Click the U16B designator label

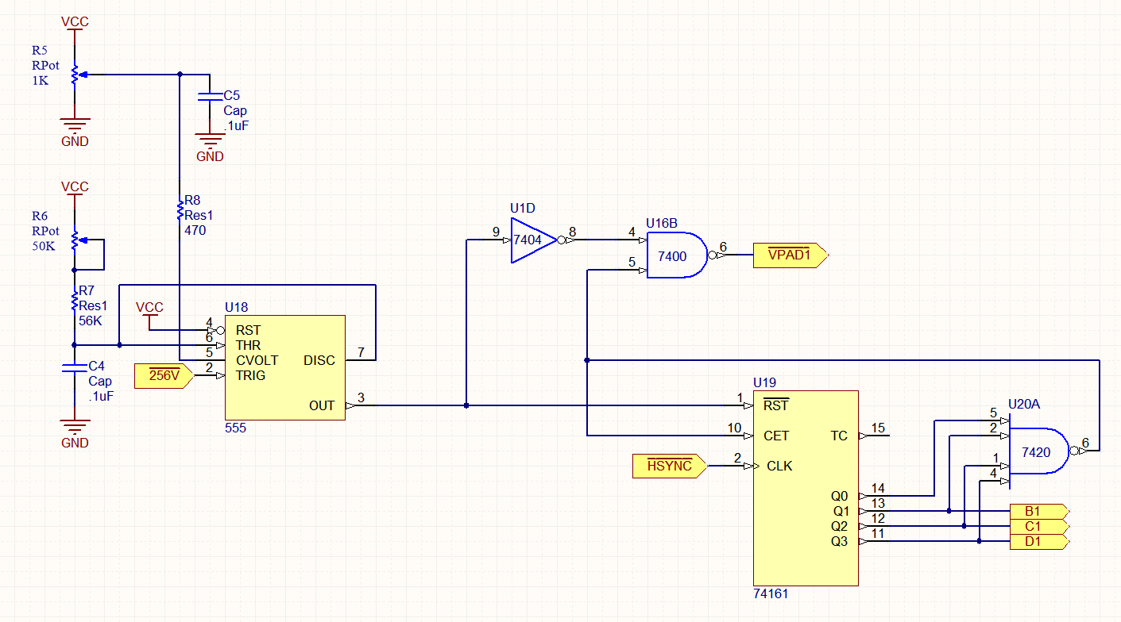(x=662, y=223)
